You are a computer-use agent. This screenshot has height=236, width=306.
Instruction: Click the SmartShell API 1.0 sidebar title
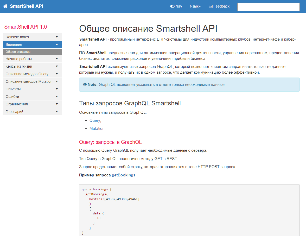pyautogui.click(x=25, y=27)
